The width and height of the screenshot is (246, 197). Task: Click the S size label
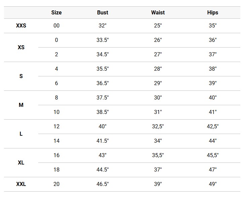pos(21,76)
